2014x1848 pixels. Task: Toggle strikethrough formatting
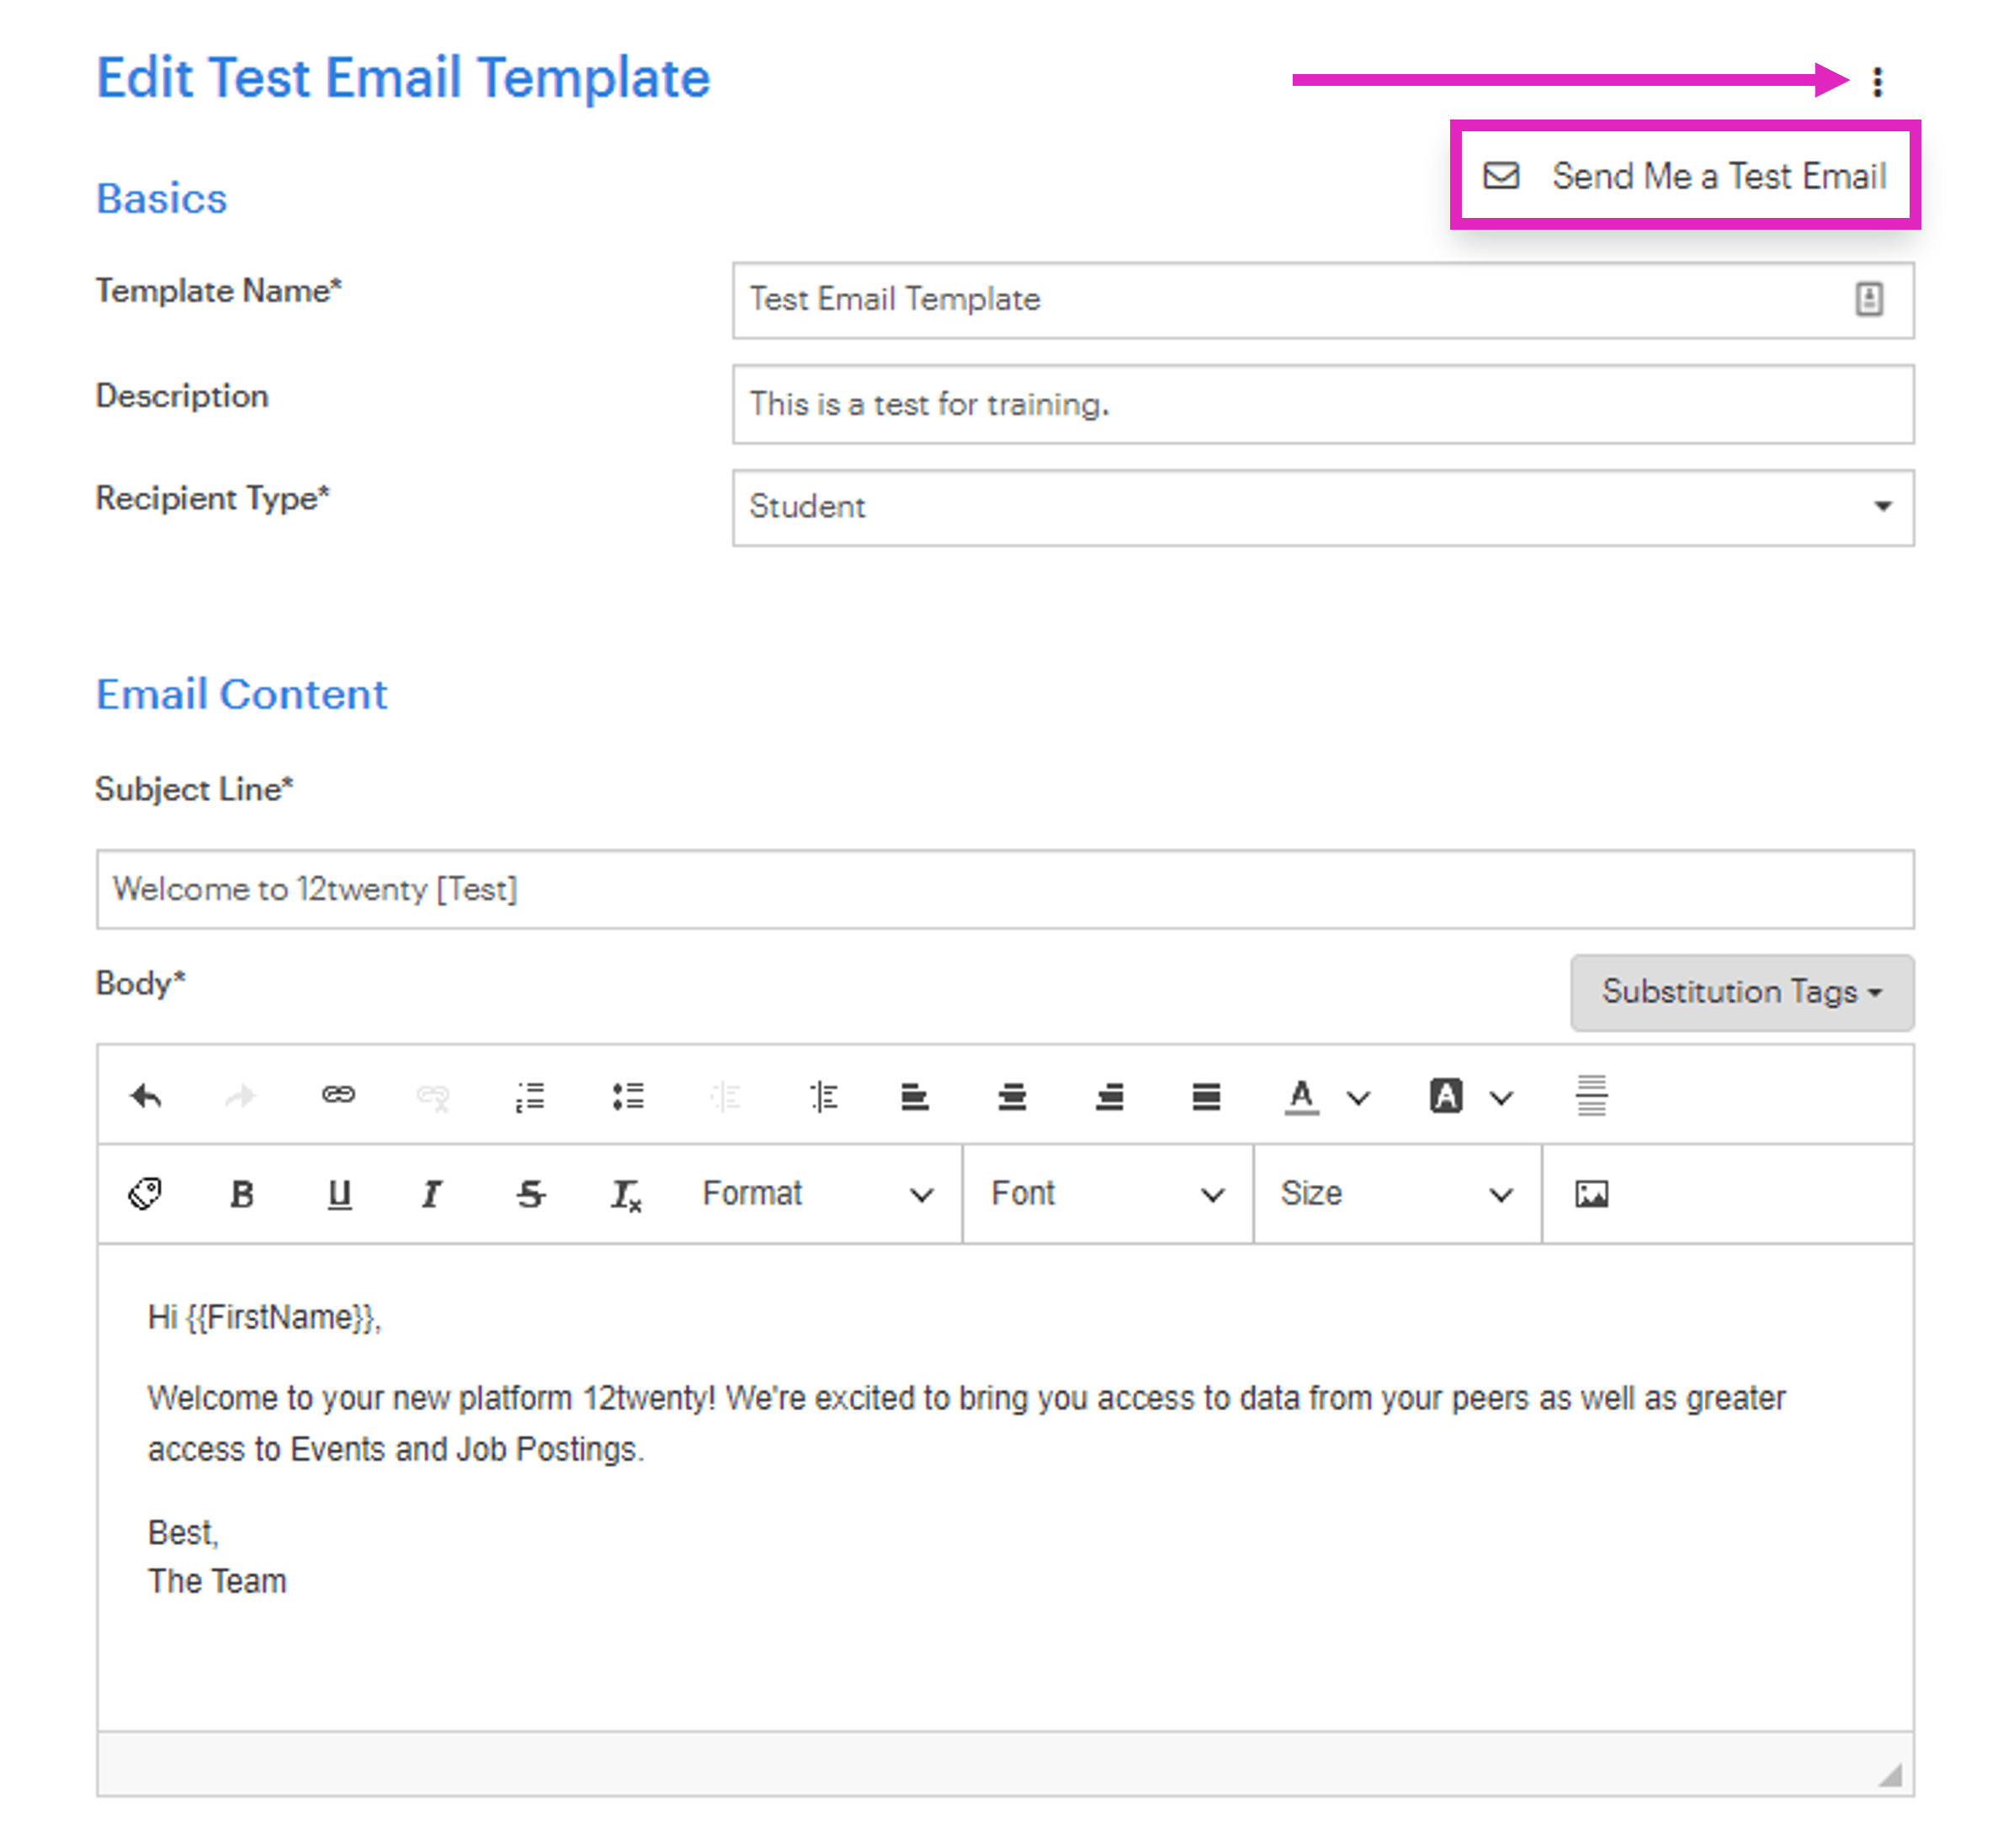coord(530,1194)
